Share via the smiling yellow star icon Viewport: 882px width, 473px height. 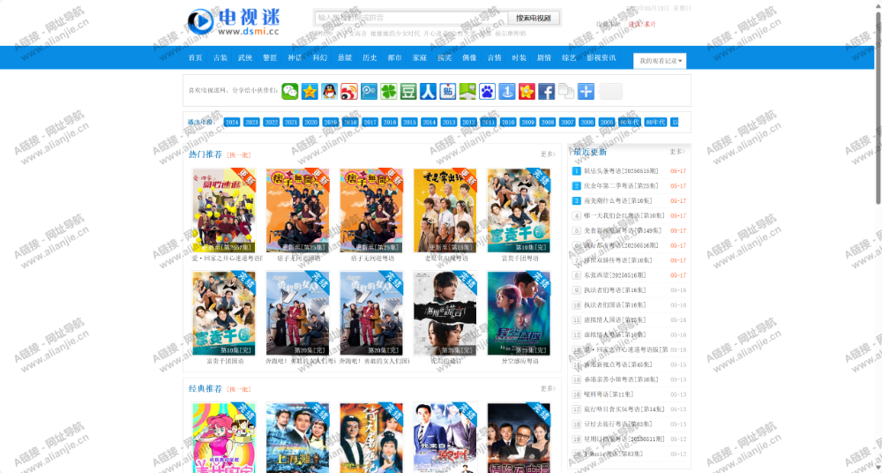[527, 91]
